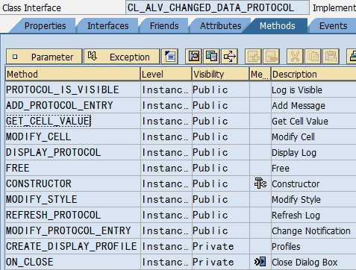The height and width of the screenshot is (270, 356).
Task: Click the copy-window toolbar icon beside find
Action: (x=211, y=57)
